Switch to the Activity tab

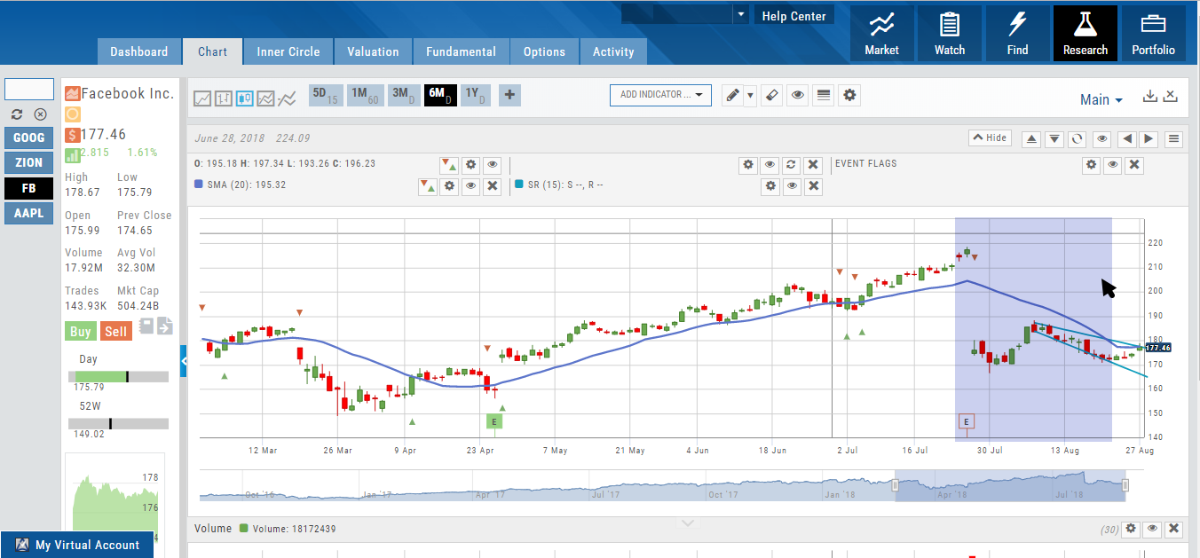pyautogui.click(x=613, y=51)
